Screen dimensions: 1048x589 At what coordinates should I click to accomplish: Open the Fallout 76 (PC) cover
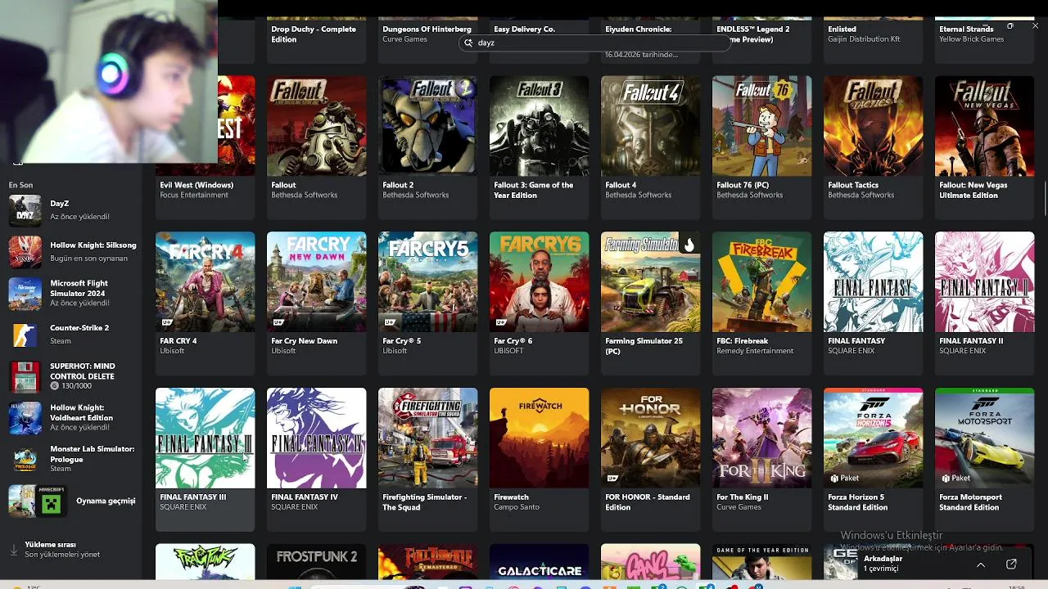coord(761,125)
